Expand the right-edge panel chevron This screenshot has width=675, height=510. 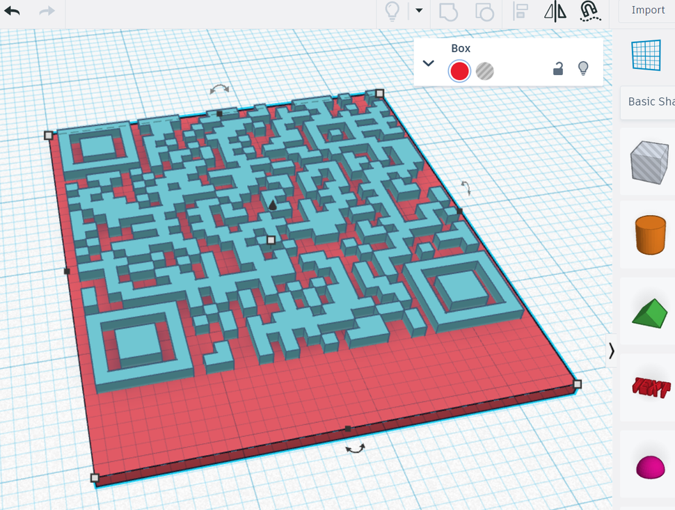[x=612, y=351]
